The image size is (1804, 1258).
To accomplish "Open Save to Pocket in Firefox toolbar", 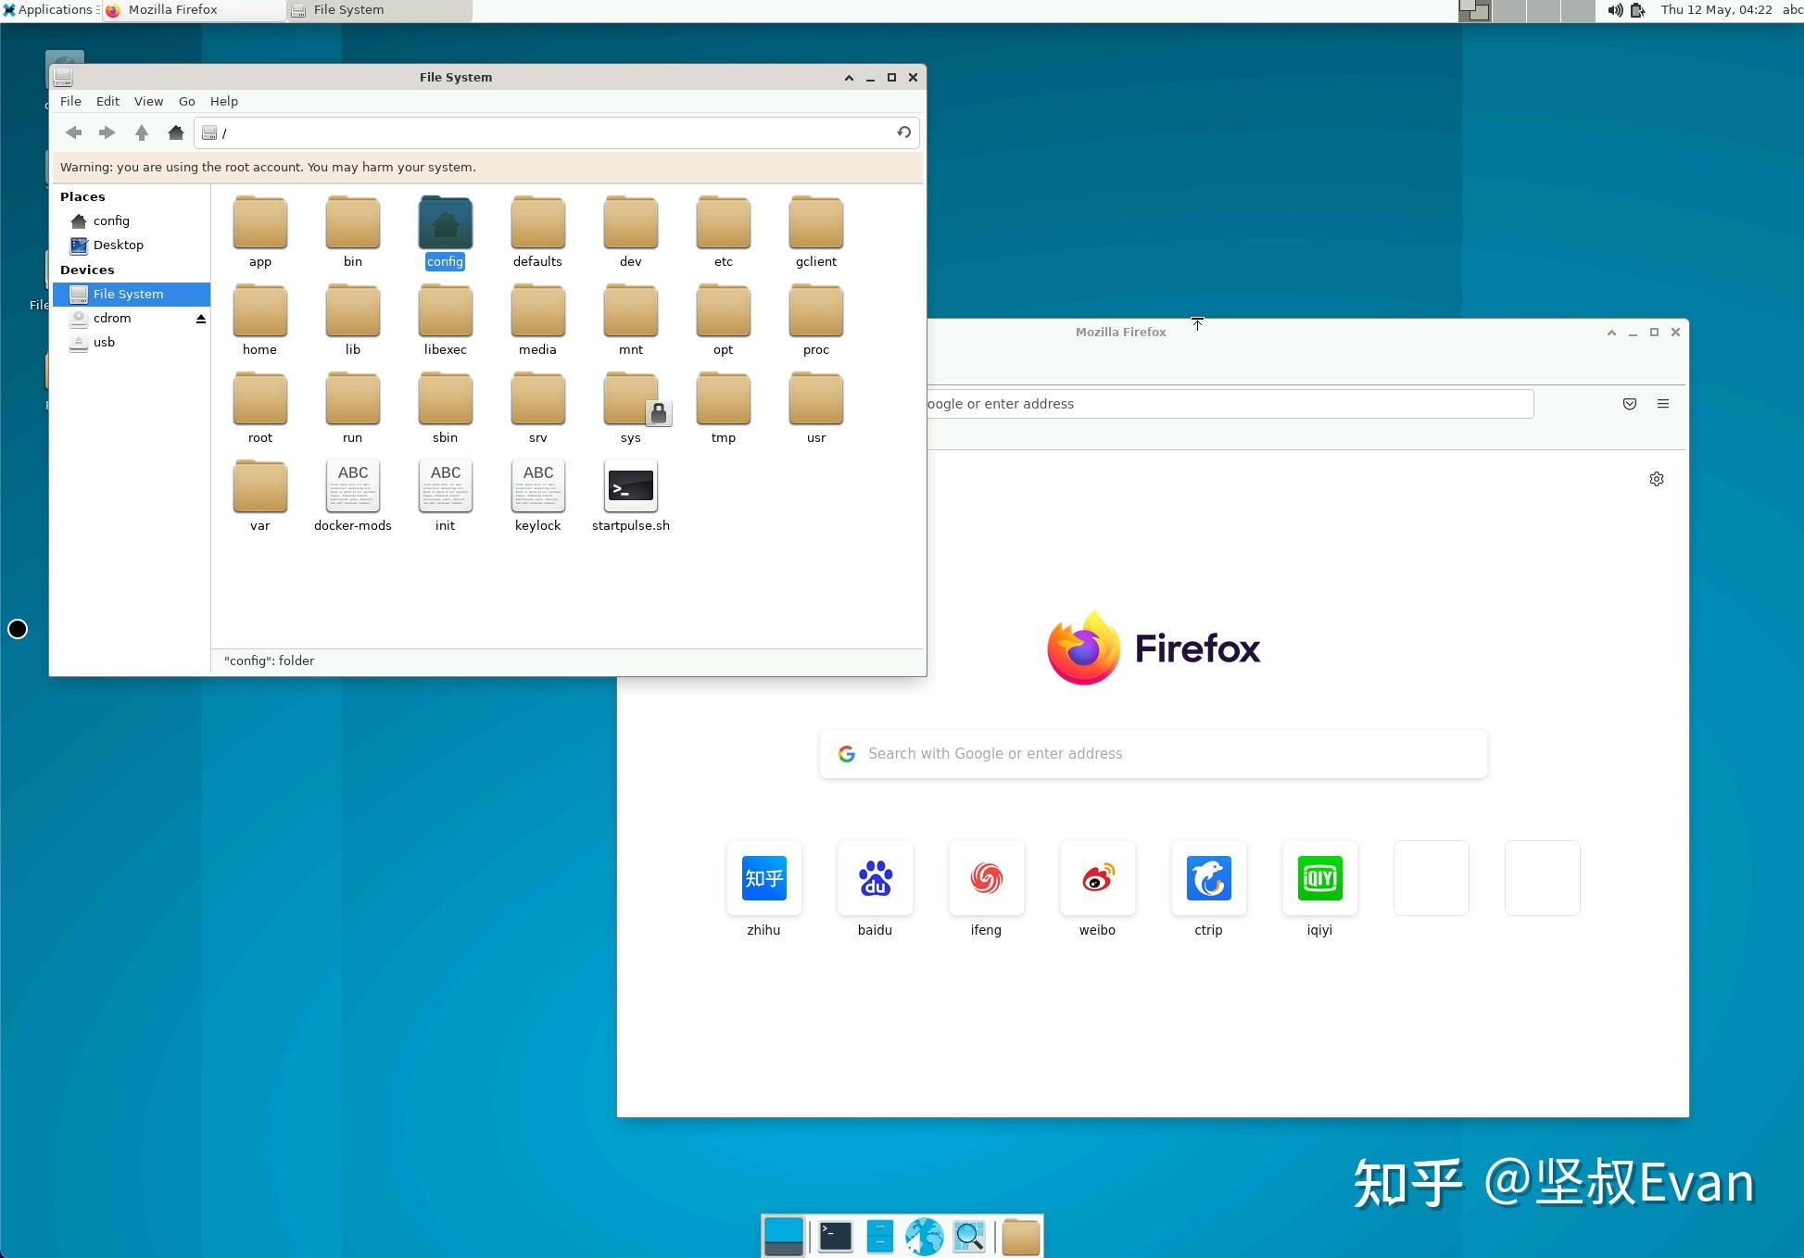I will coord(1630,404).
